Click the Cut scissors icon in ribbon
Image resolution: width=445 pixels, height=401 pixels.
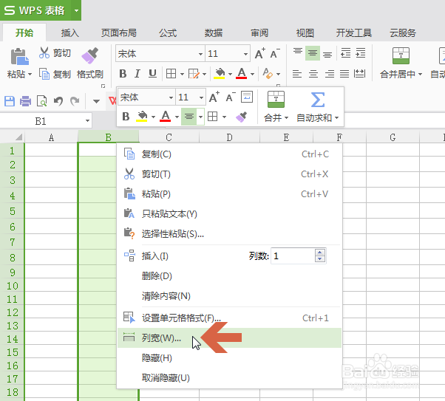pyautogui.click(x=44, y=52)
